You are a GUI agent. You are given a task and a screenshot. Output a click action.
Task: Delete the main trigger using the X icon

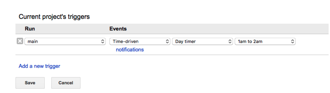pyautogui.click(x=20, y=41)
